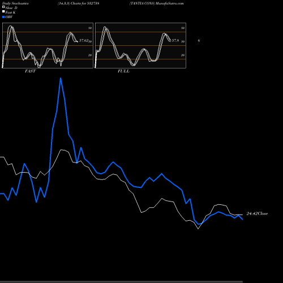The height and width of the screenshot is (283, 283).
Task: Click the blue OBV legend box
Action: (x=3, y=17)
